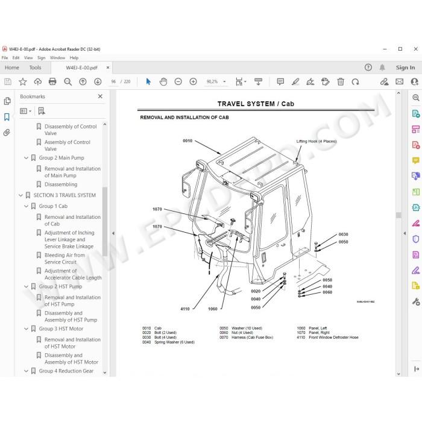Open Disassembling bookmark
Image resolution: width=422 pixels, height=422 pixels.
pos(61,184)
